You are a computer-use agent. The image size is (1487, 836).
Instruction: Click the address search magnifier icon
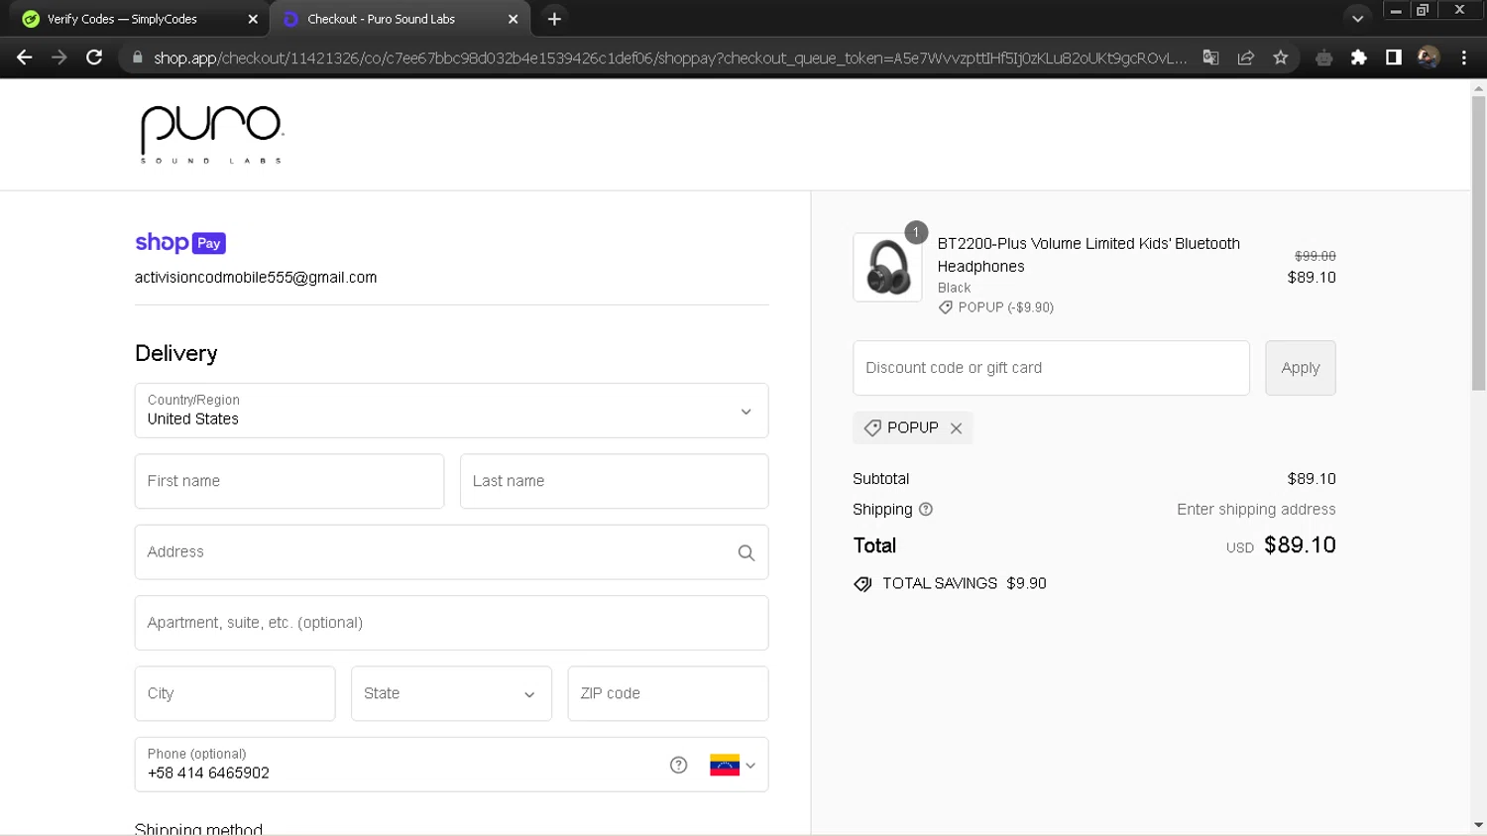(746, 553)
